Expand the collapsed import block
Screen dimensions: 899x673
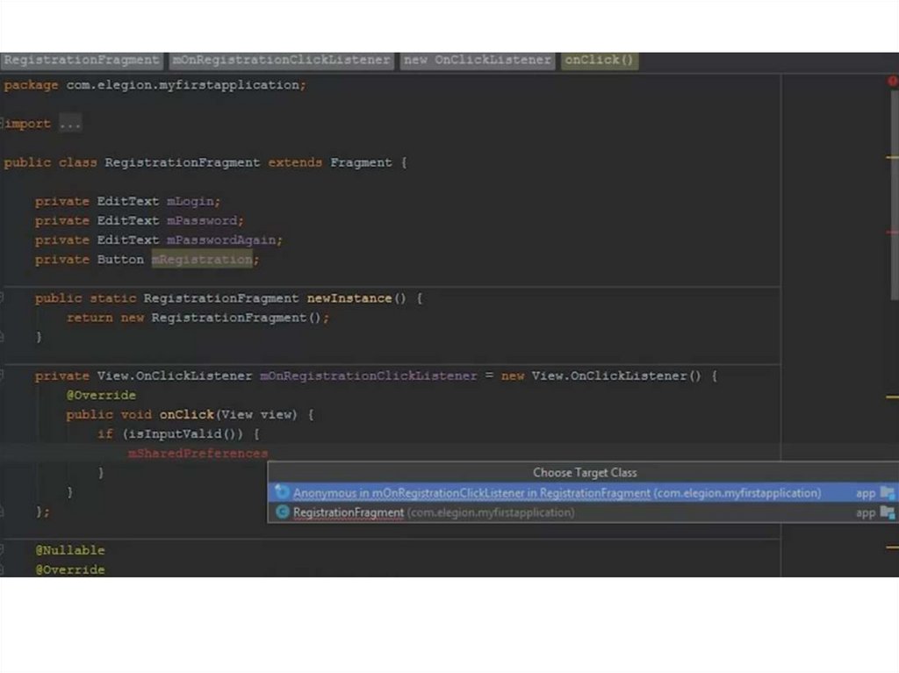[x=3, y=124]
